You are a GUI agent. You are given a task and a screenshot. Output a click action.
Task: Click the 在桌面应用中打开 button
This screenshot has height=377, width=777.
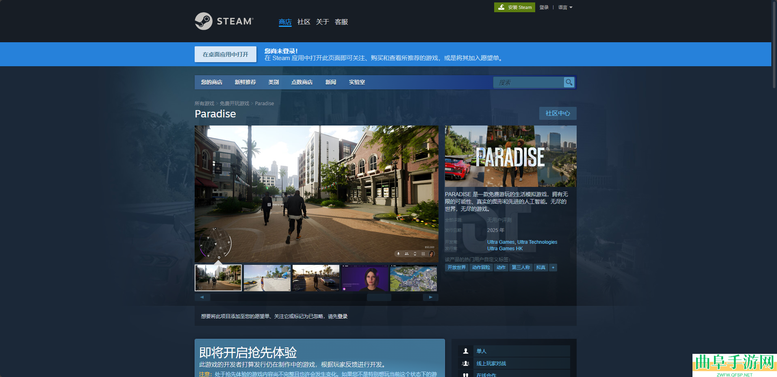(x=226, y=54)
